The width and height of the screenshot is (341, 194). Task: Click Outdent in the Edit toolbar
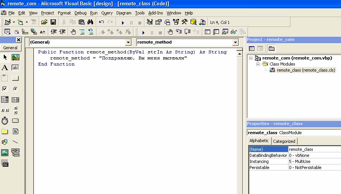click(62, 32)
